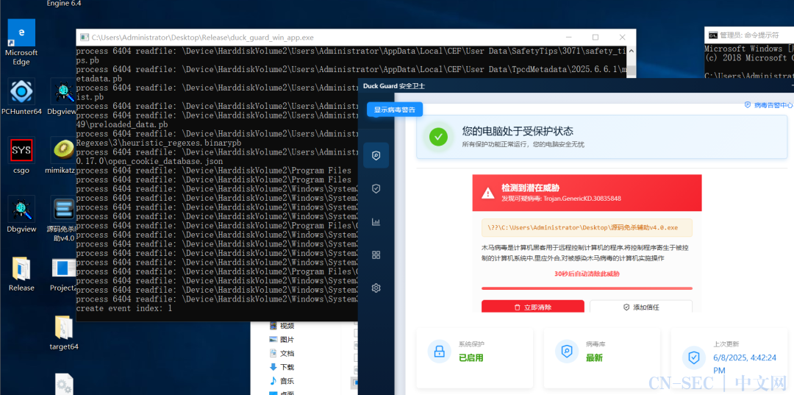Open 音乐 in the file explorer tree

point(282,381)
